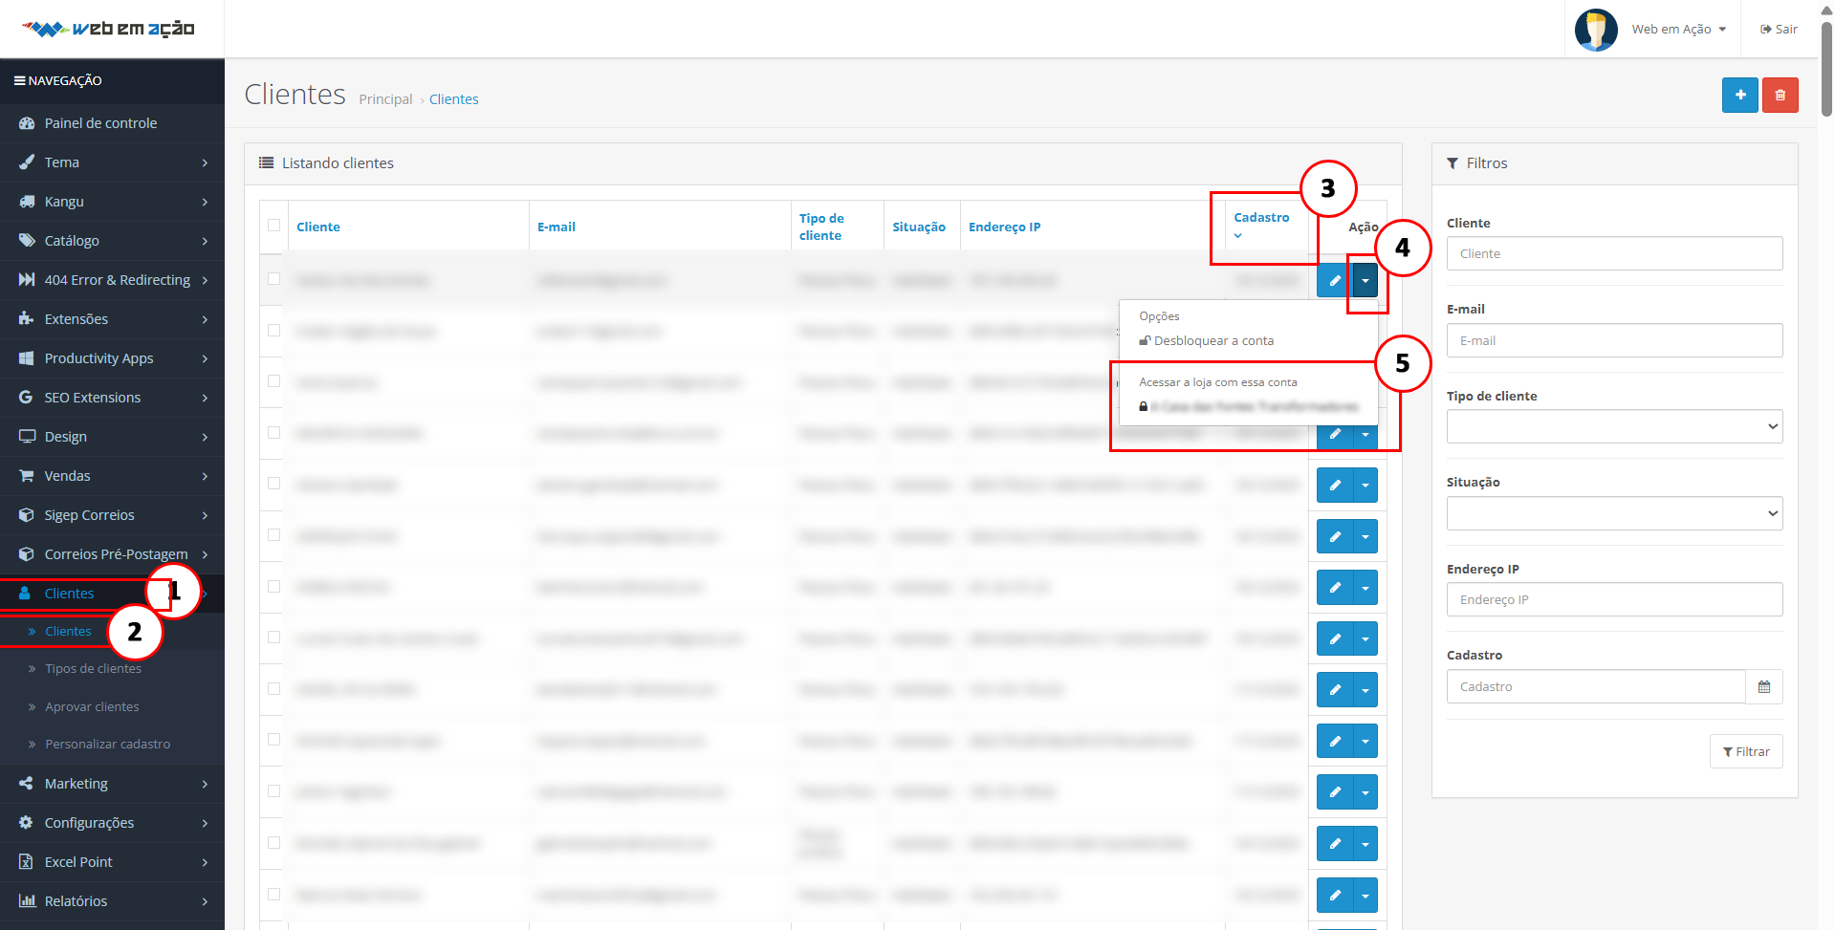Check the first client row checkbox

[274, 279]
